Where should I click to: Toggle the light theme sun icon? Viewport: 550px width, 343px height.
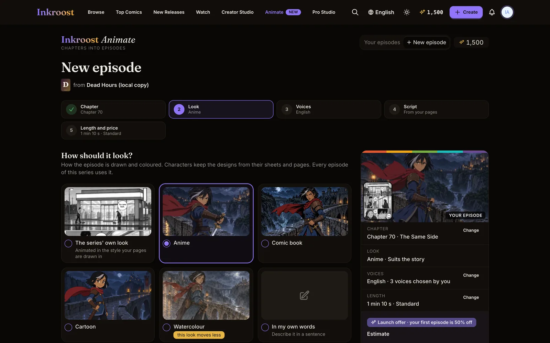click(407, 12)
